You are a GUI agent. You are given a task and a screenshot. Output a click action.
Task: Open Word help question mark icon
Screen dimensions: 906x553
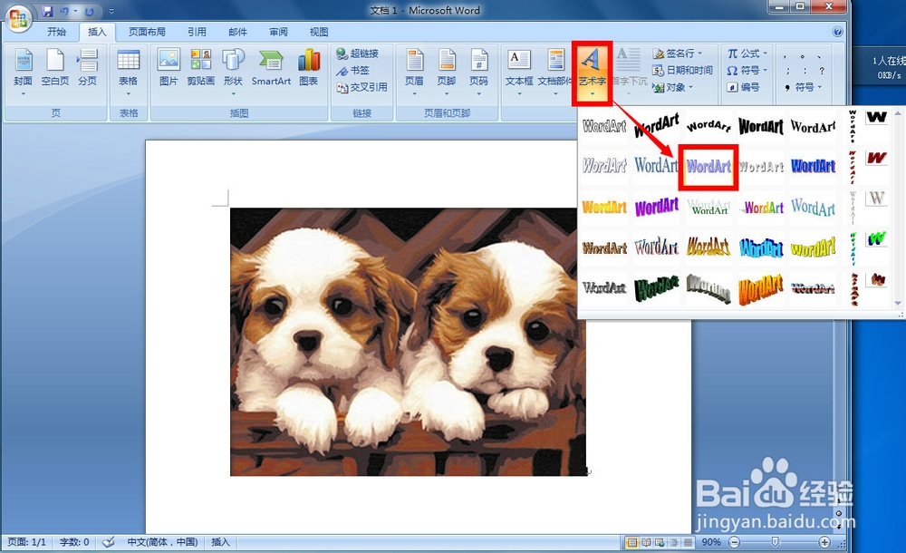(x=838, y=31)
